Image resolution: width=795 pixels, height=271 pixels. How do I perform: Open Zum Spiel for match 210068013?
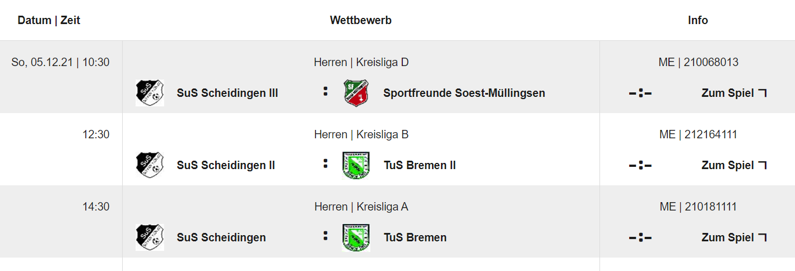pyautogui.click(x=733, y=93)
